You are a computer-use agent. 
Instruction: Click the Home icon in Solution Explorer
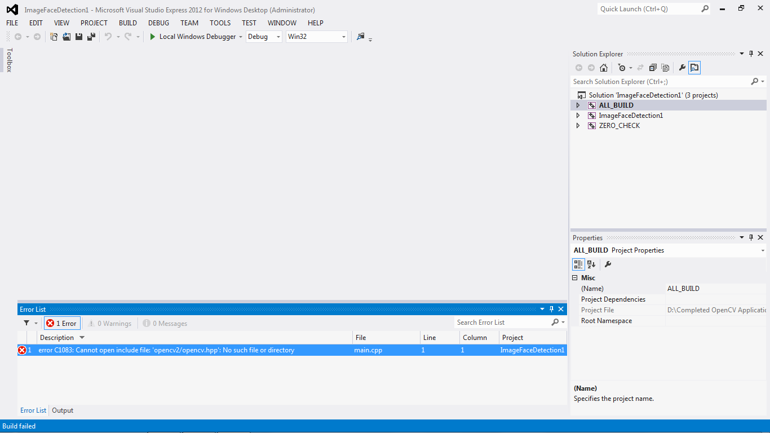(604, 68)
